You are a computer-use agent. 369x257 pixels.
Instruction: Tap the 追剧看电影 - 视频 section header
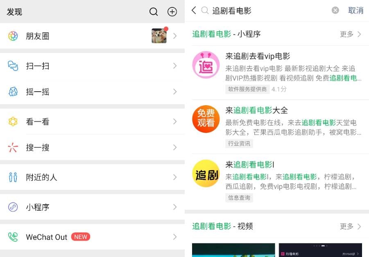[x=222, y=226]
